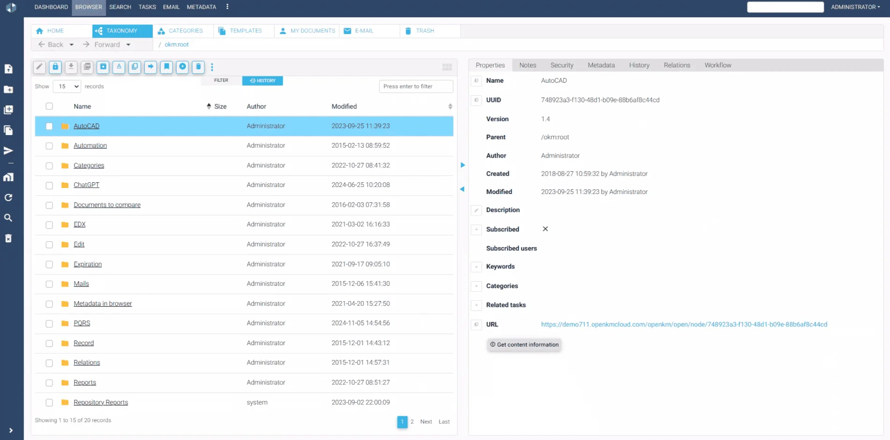Screen dimensions: 890x440
Task: Check the Categories folder row checkbox
Action: pyautogui.click(x=49, y=166)
